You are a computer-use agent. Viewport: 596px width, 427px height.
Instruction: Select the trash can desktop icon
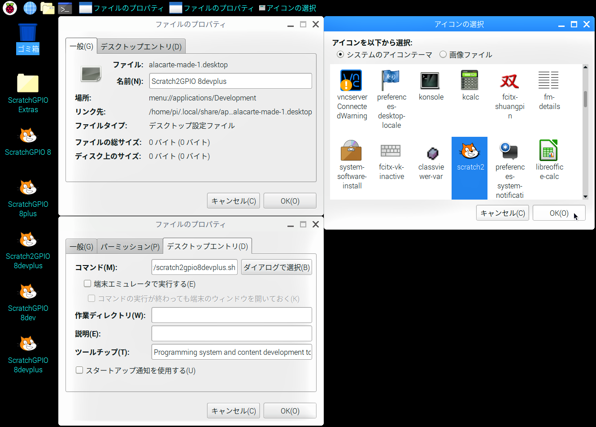(x=28, y=39)
